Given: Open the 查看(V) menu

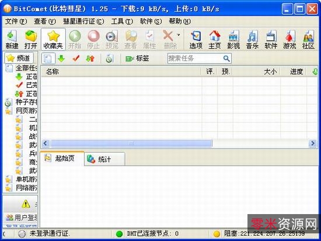Looking at the screenshot, I should pyautogui.click(x=45, y=21).
